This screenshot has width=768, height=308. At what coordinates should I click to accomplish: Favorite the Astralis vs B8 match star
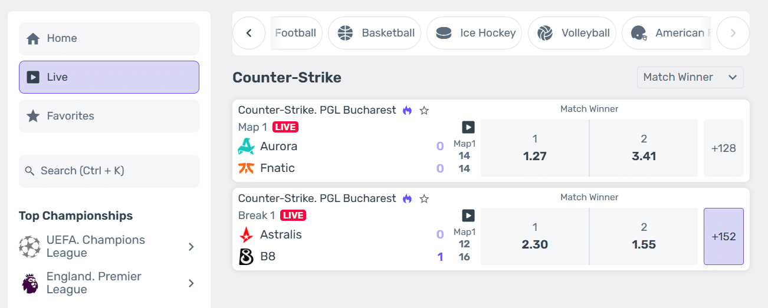pyautogui.click(x=424, y=199)
